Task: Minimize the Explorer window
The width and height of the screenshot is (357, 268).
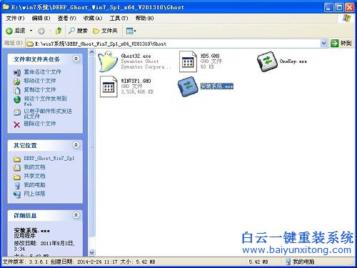Action: coord(328,7)
